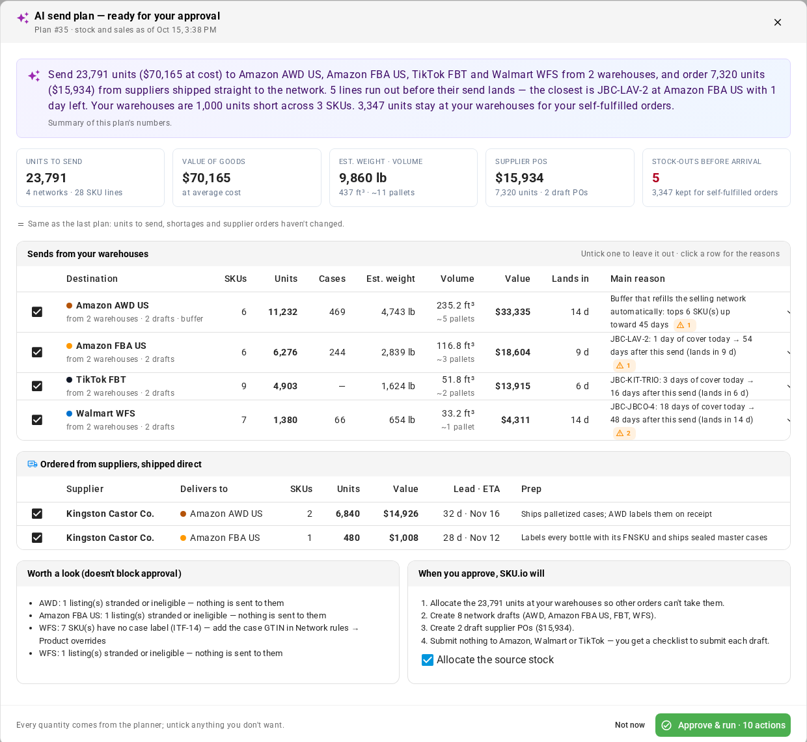Expand the Amazon FBA US row reasons chevron
The width and height of the screenshot is (807, 742).
coord(788,352)
